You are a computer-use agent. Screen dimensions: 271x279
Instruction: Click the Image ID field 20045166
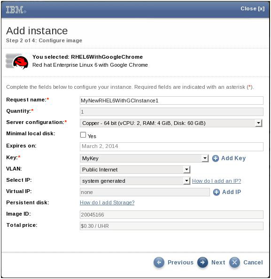[171, 215]
